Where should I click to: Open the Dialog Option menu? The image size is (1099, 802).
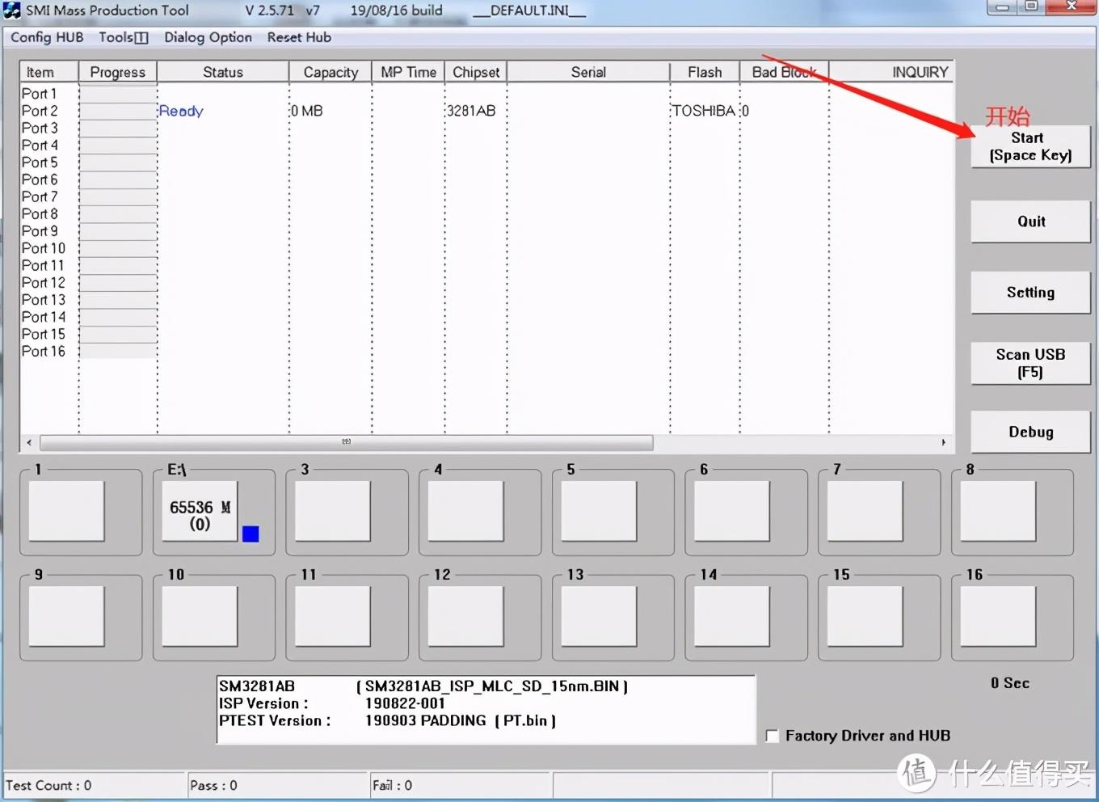point(208,37)
